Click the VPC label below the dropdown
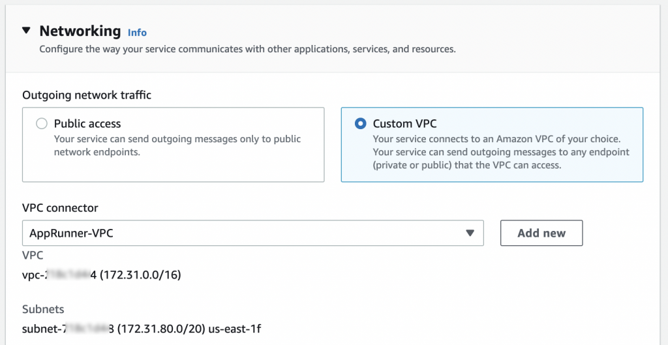This screenshot has height=345, width=668. (x=33, y=256)
